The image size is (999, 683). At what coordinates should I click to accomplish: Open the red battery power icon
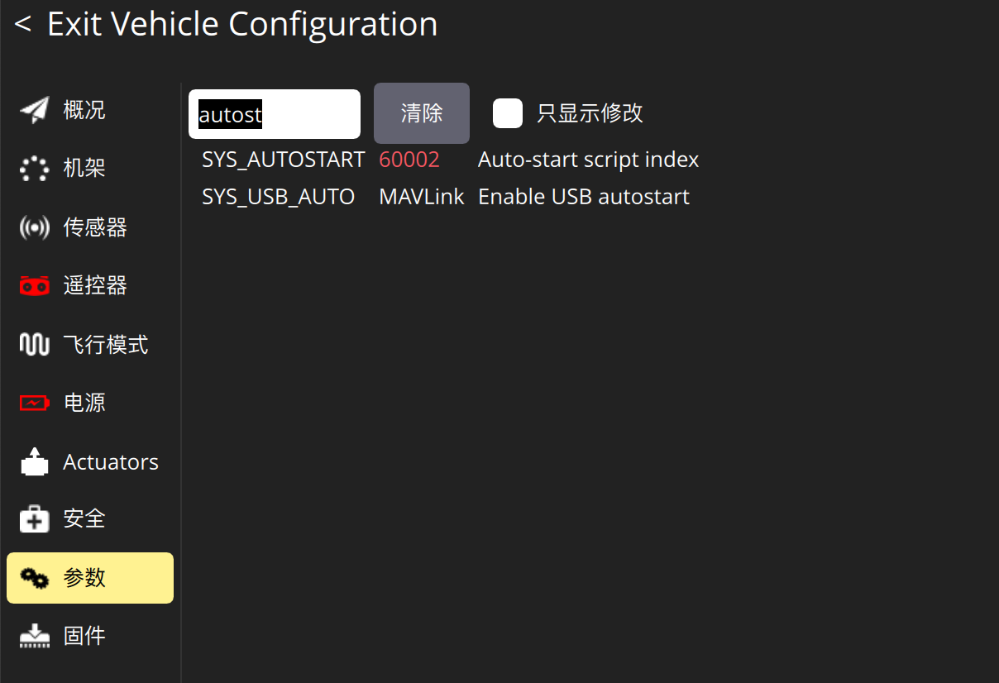pyautogui.click(x=35, y=404)
